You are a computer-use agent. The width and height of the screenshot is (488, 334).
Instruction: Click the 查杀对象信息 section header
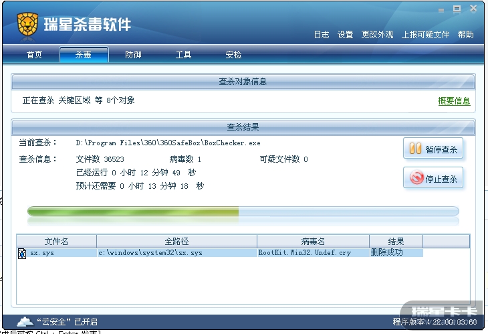(x=243, y=82)
